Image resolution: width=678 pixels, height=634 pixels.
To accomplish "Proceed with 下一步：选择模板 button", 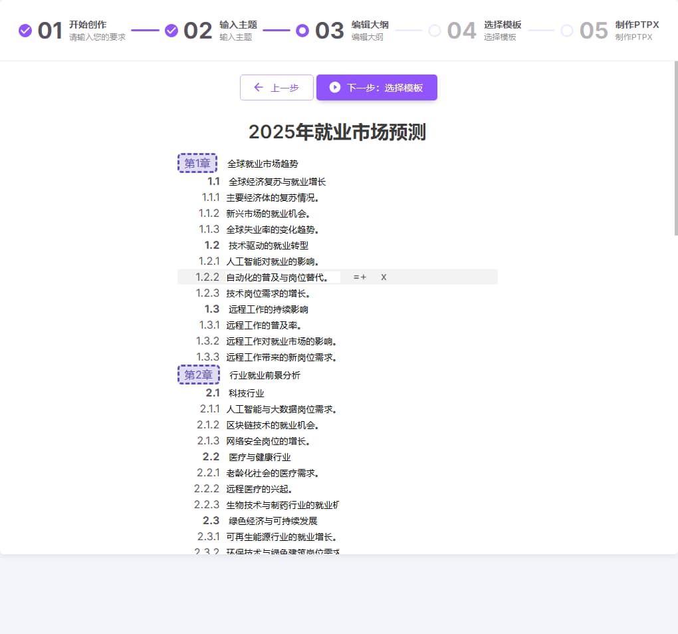I will pyautogui.click(x=377, y=87).
